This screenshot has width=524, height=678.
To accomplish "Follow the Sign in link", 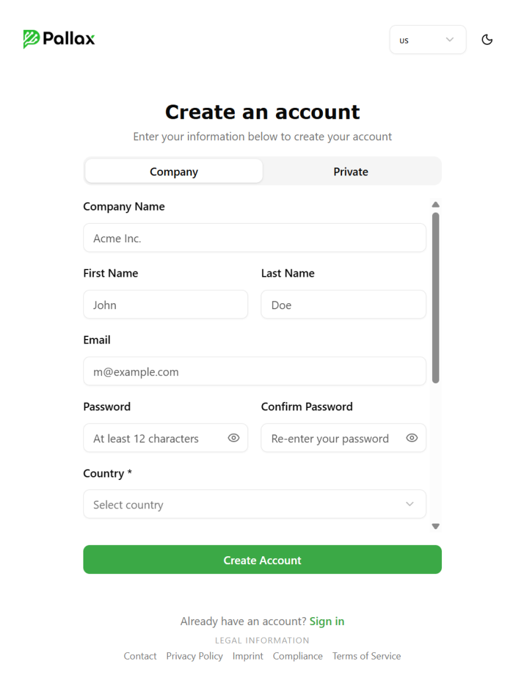I will pyautogui.click(x=327, y=621).
